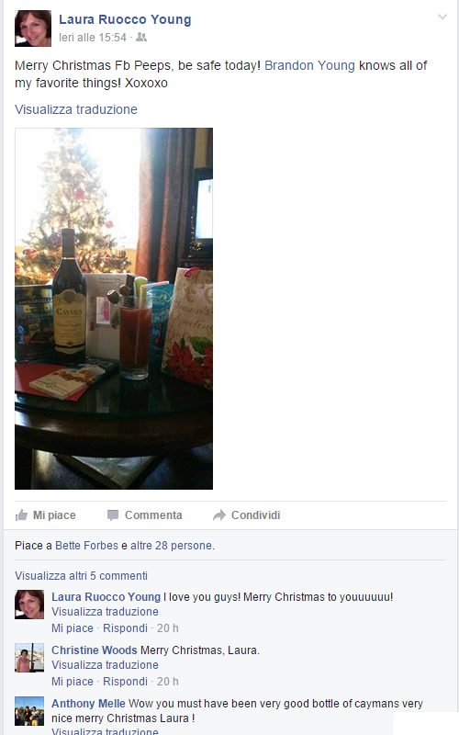Open the tagged Brandon Young profile link
Viewport: 459px width, 735px height.
coord(309,65)
